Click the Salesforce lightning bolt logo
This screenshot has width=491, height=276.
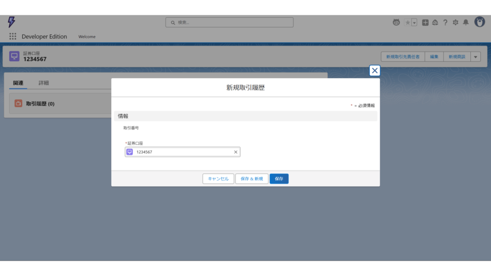click(12, 22)
